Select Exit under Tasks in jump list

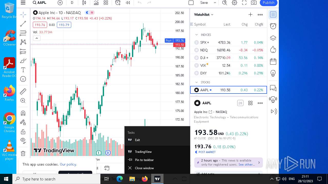(x=137, y=140)
